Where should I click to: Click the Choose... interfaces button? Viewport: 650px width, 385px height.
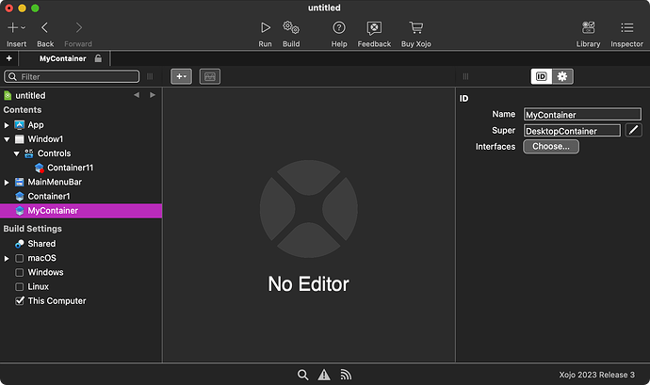point(551,146)
